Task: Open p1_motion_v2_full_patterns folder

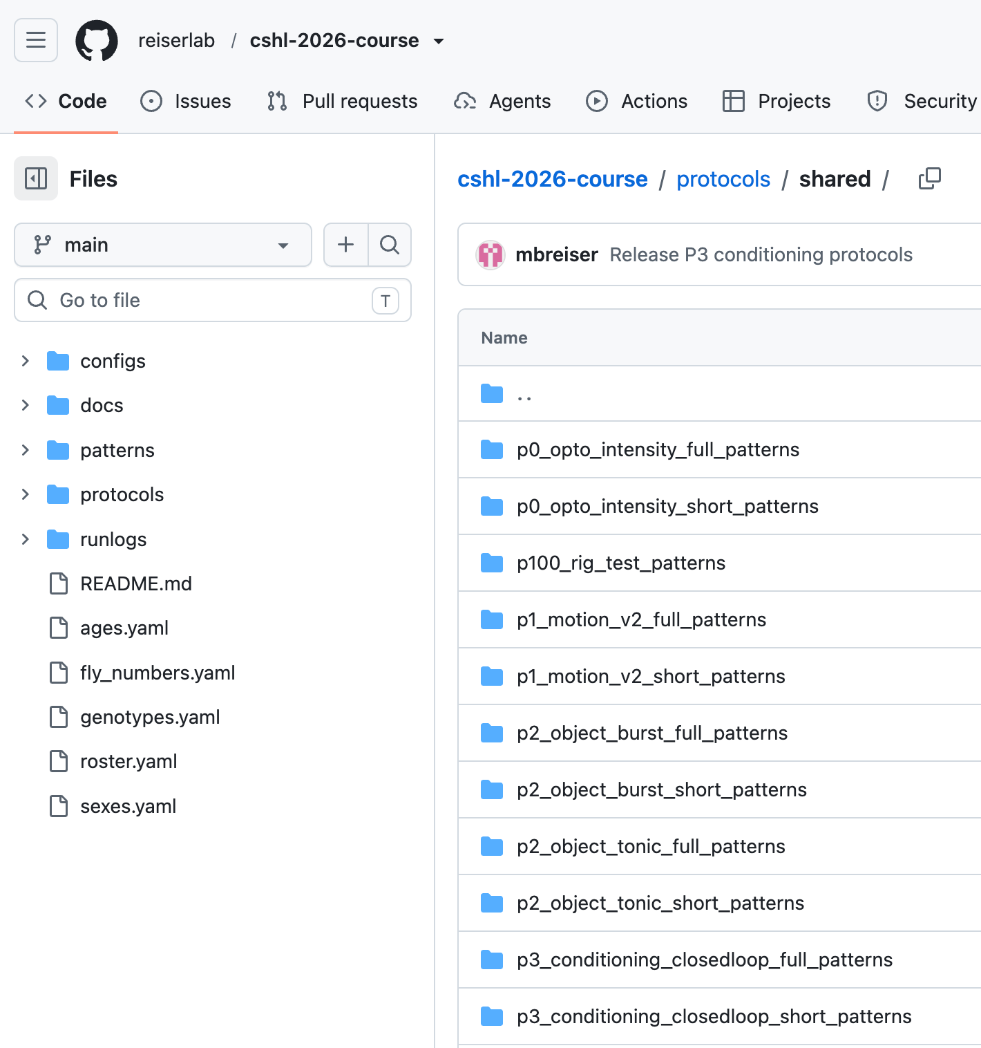Action: [x=642, y=619]
